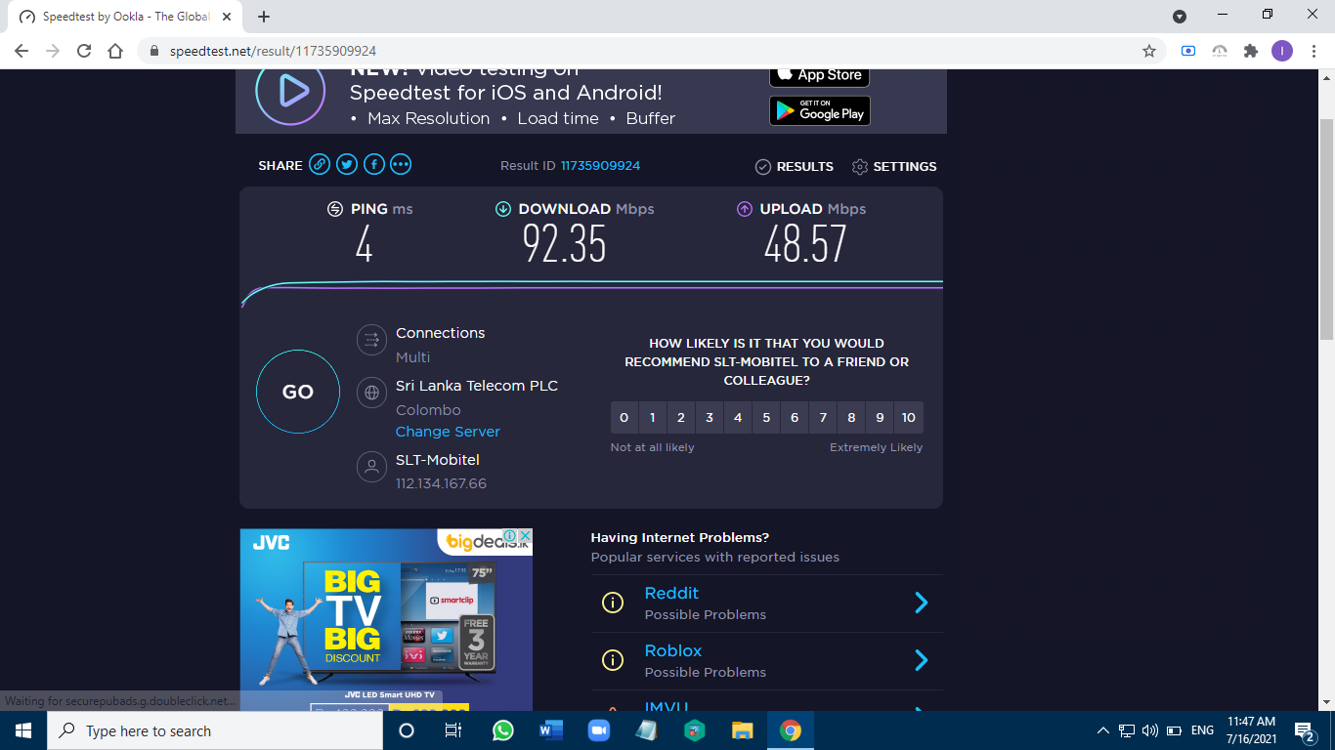
Task: Open the Chrome tab search dropdown
Action: (x=1180, y=17)
